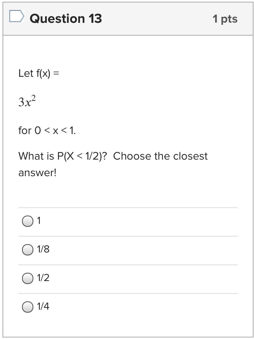254x339 pixels.
Task: Click the 1/4 answer label text
Action: [43, 306]
